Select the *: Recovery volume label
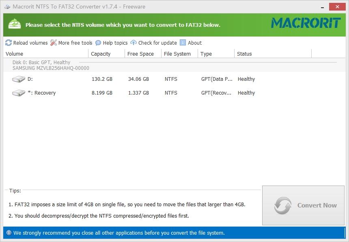 pos(42,93)
